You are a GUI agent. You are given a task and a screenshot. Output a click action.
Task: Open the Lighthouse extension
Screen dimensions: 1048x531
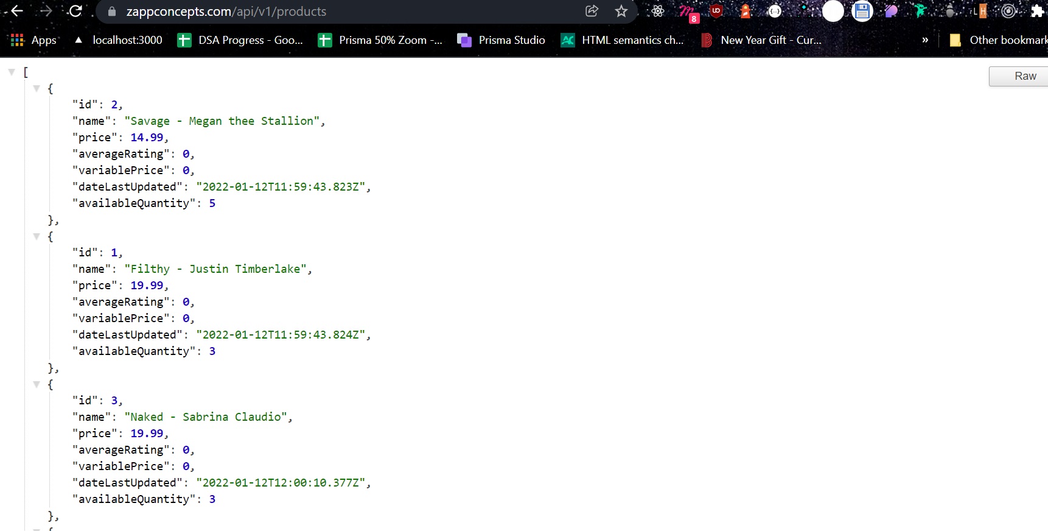746,11
